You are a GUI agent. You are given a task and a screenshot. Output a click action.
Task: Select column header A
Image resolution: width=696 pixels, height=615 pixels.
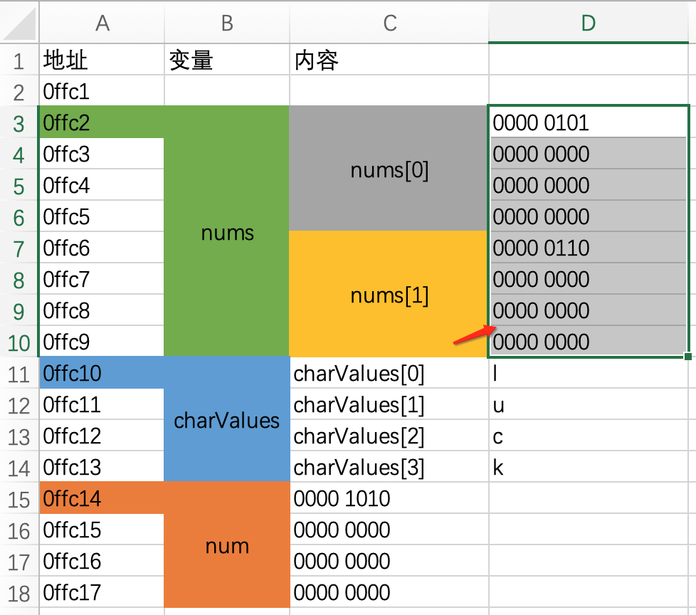[101, 23]
